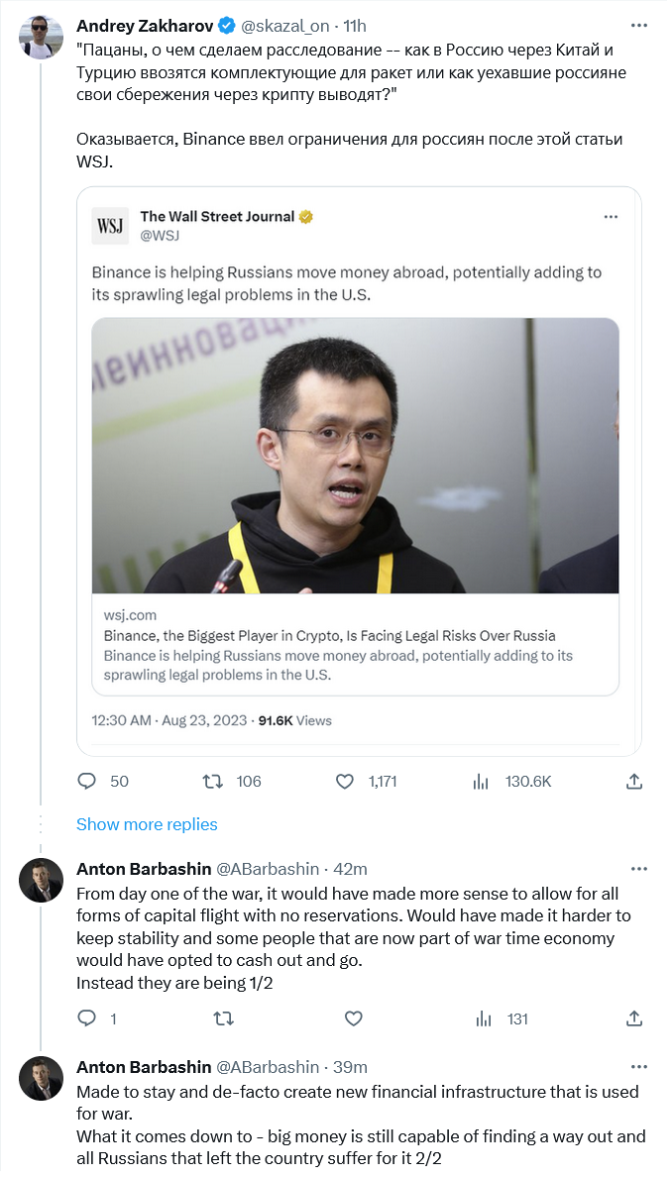671x1177 pixels.
Task: Open the WSJ article image of the Binance story
Action: click(x=355, y=456)
